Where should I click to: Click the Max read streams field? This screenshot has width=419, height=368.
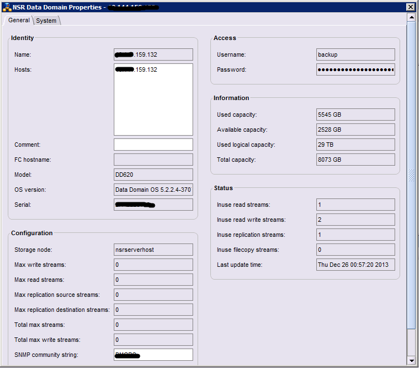pyautogui.click(x=153, y=280)
